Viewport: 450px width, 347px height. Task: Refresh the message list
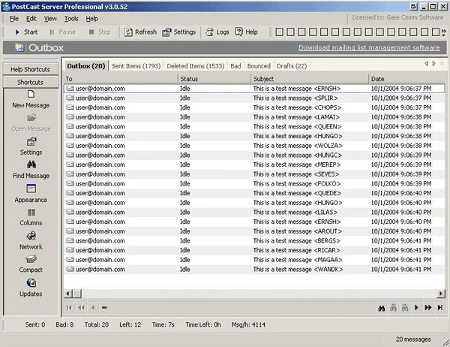pyautogui.click(x=141, y=32)
